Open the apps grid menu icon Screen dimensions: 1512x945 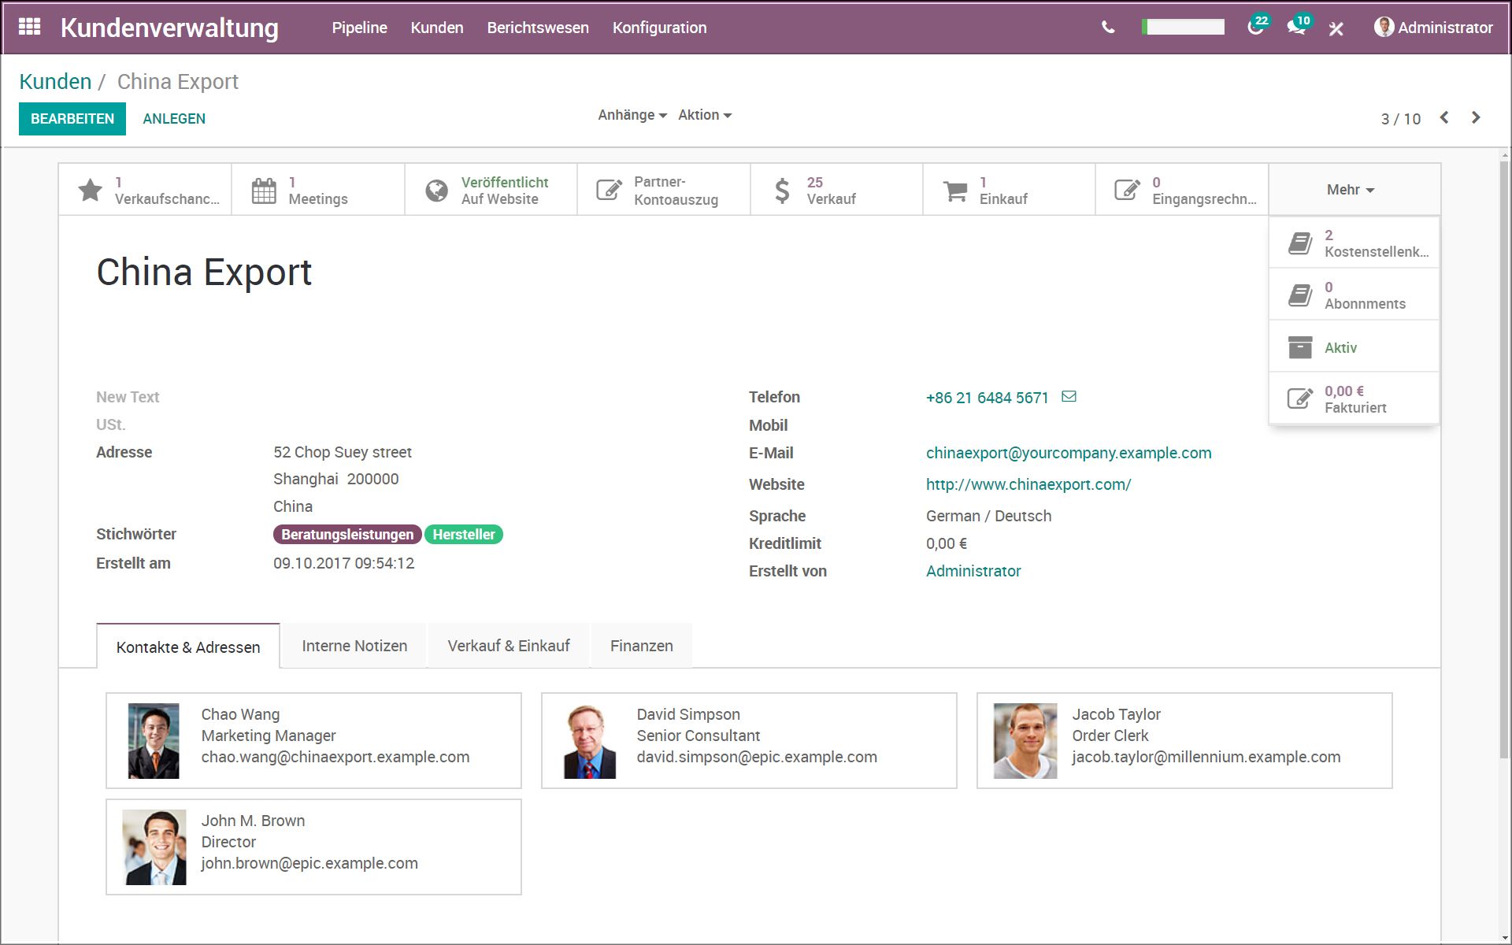29,27
